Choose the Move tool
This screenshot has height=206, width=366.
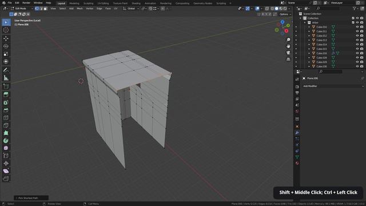[x=6, y=38]
